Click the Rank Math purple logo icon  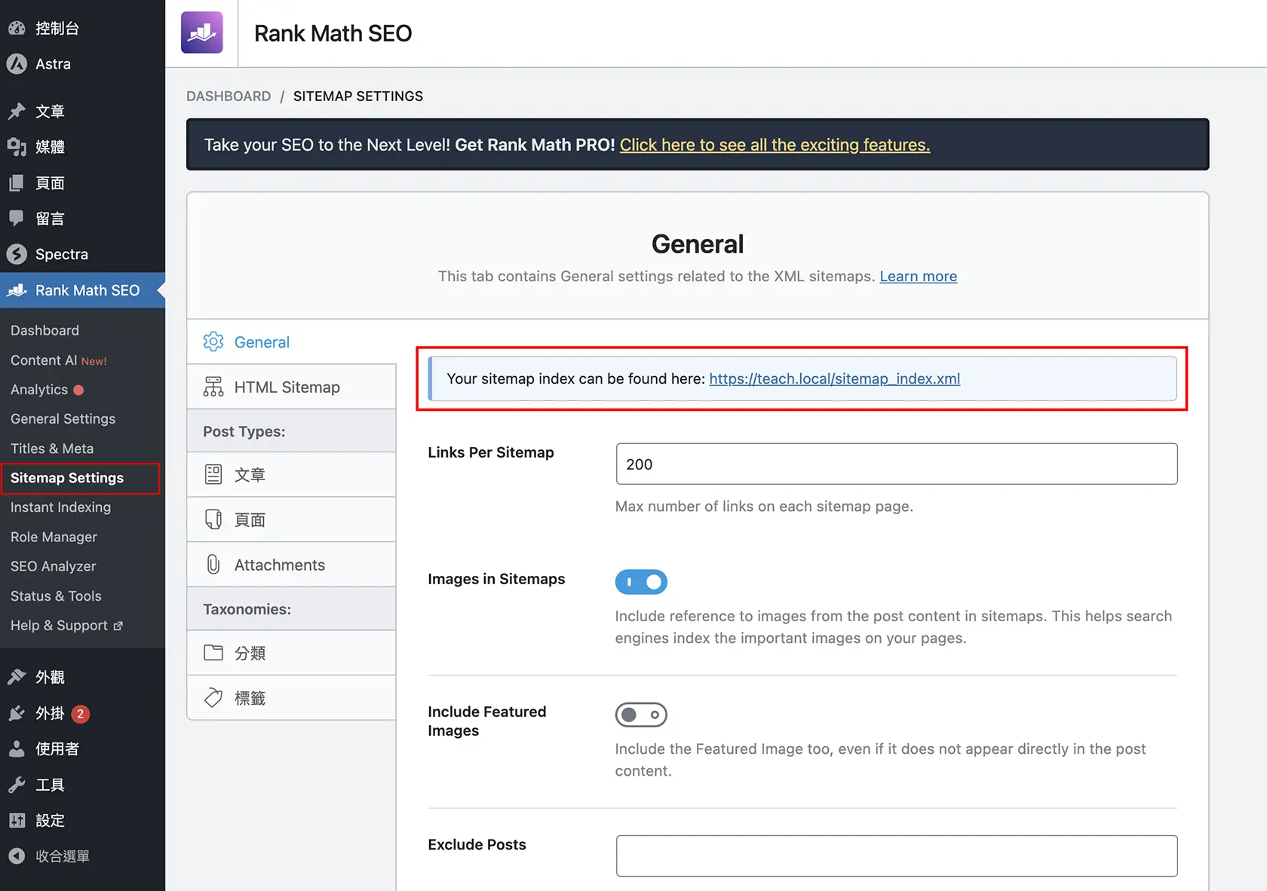click(202, 32)
